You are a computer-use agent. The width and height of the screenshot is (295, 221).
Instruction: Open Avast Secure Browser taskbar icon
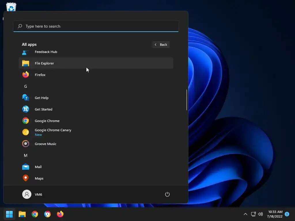48,214
